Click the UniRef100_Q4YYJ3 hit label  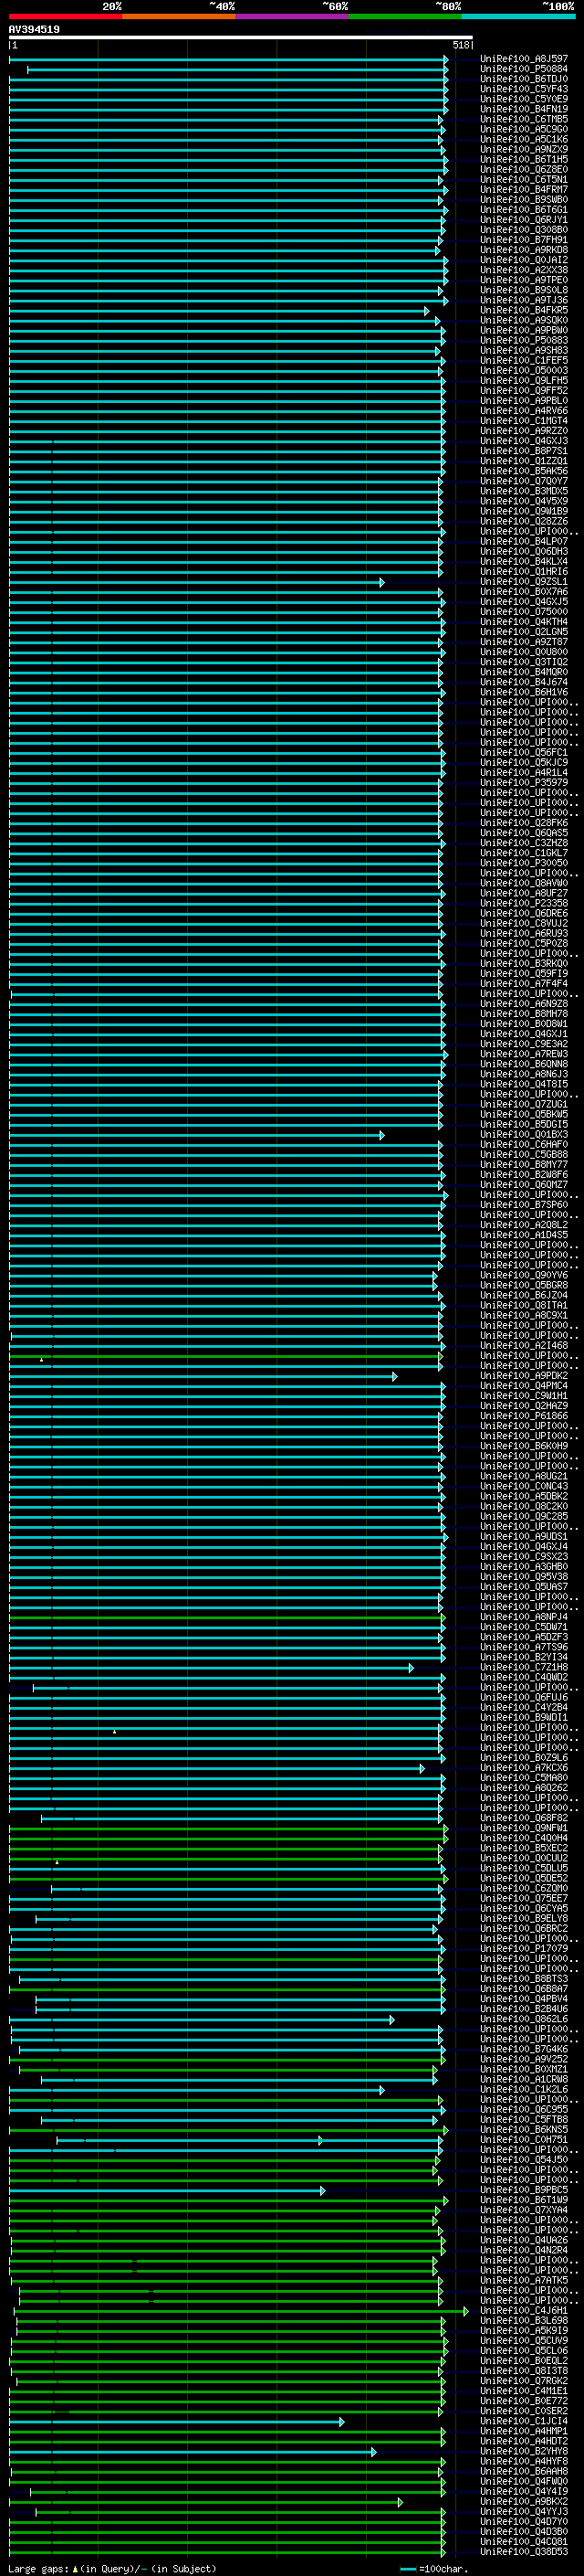click(523, 2511)
